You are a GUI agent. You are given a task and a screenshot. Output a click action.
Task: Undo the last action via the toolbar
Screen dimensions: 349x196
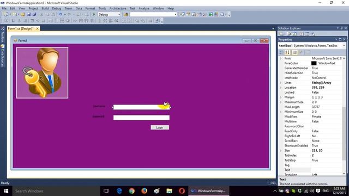click(x=61, y=15)
